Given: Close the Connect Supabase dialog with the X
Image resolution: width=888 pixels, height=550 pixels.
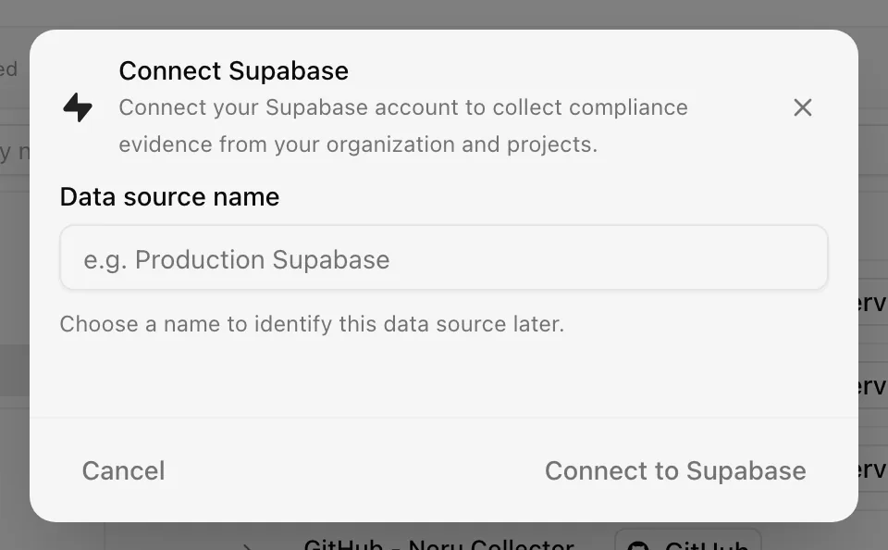Looking at the screenshot, I should click(802, 107).
